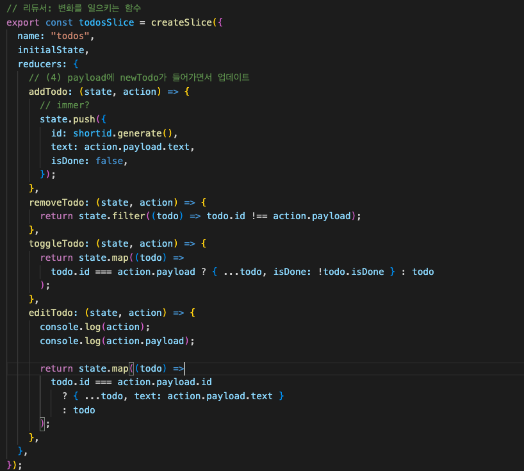The width and height of the screenshot is (524, 471).
Task: Click text: action.payload.text line in addTodo
Action: pyautogui.click(x=122, y=147)
